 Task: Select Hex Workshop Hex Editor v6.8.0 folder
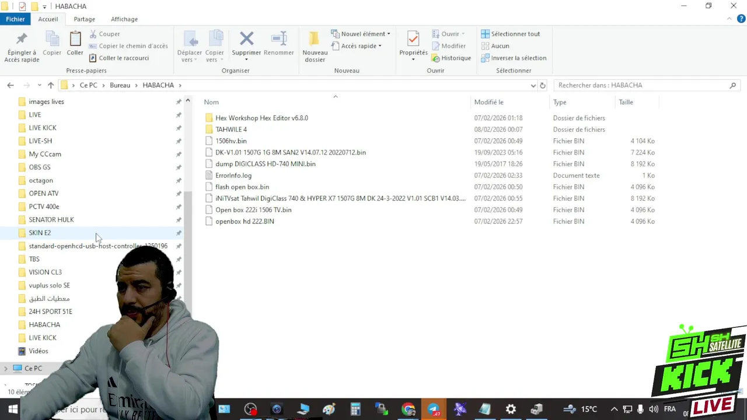pos(261,118)
